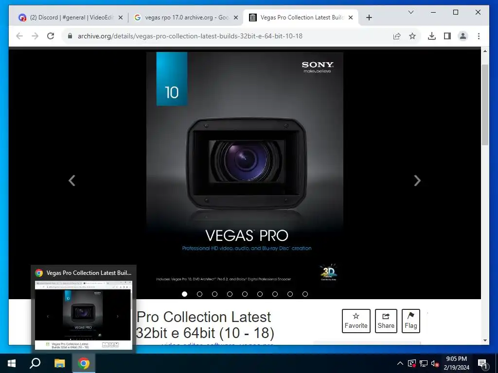This screenshot has width=498, height=373.
Task: Select ninth carousel dot
Action: (305, 294)
